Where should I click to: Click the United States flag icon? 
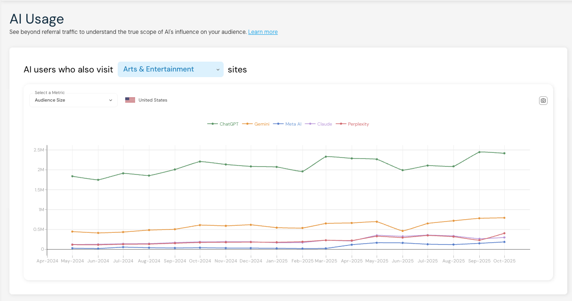130,100
